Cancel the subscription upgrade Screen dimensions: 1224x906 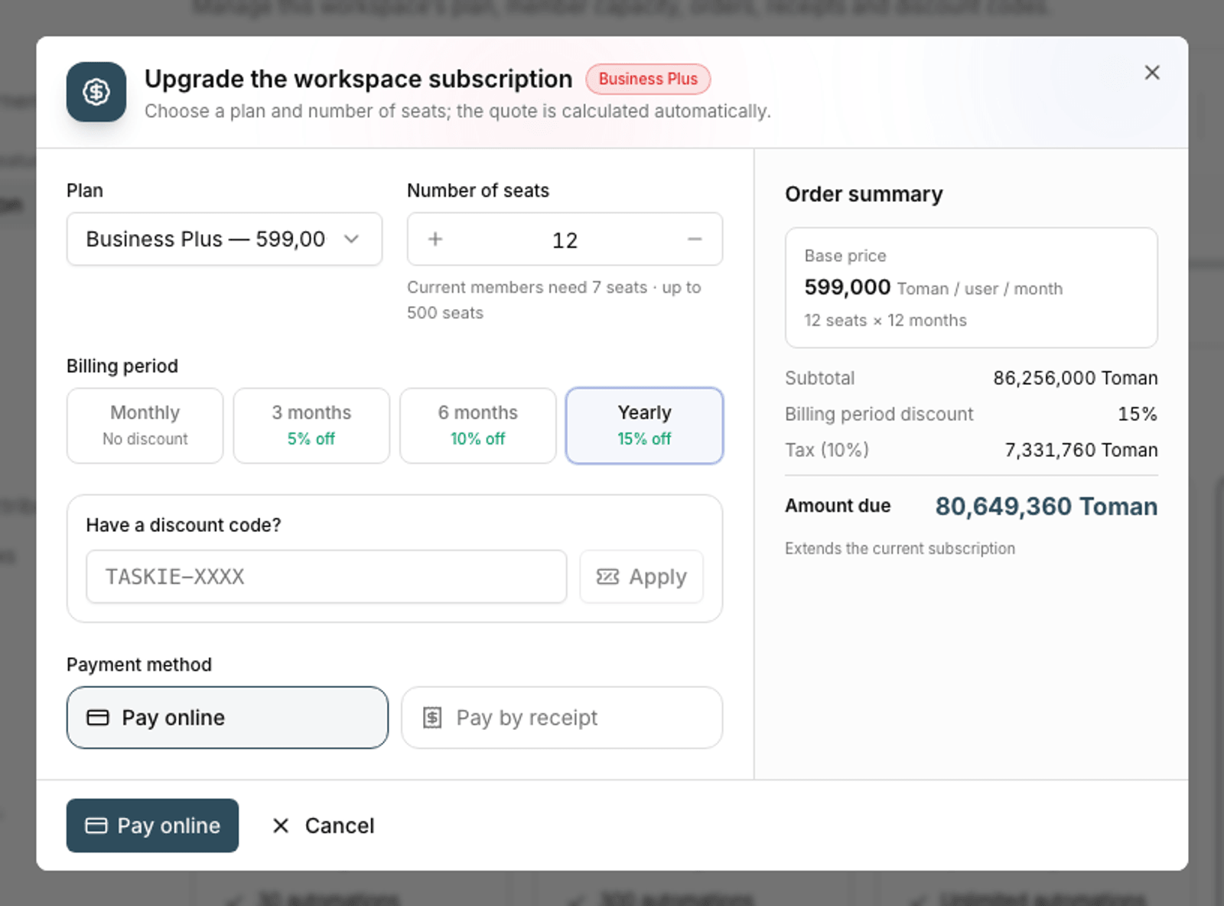click(323, 826)
